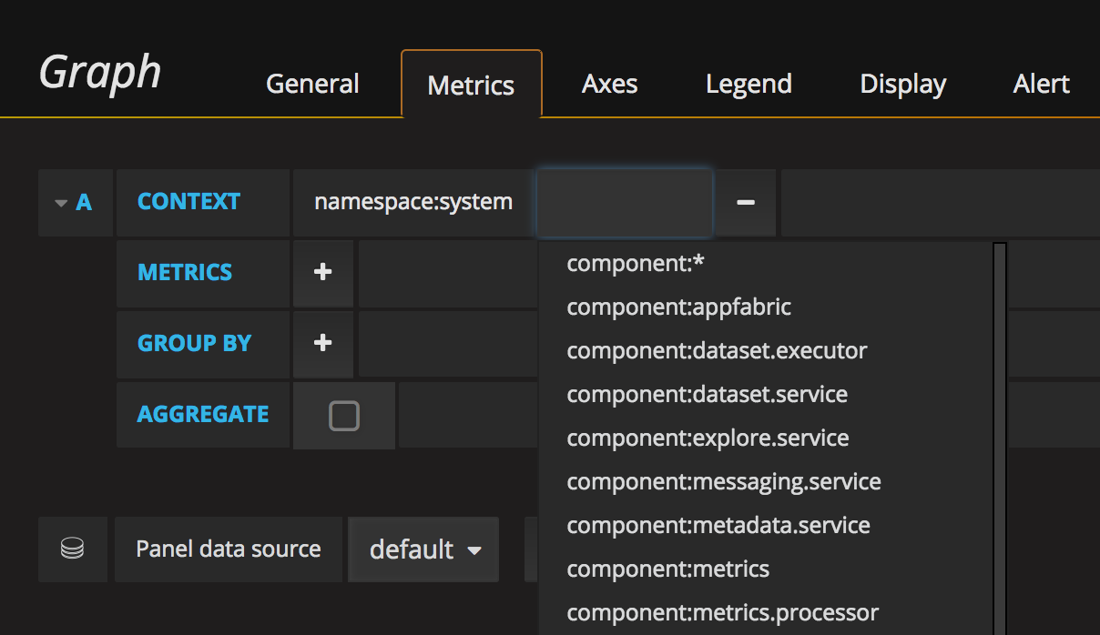Collapse query A with its arrow
1100x635 pixels.
pyautogui.click(x=61, y=203)
